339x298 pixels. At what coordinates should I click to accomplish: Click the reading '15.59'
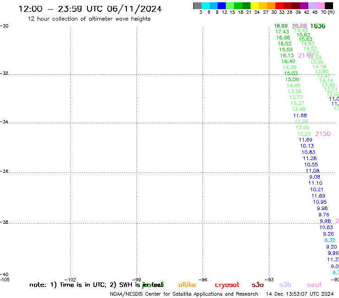tap(286, 50)
